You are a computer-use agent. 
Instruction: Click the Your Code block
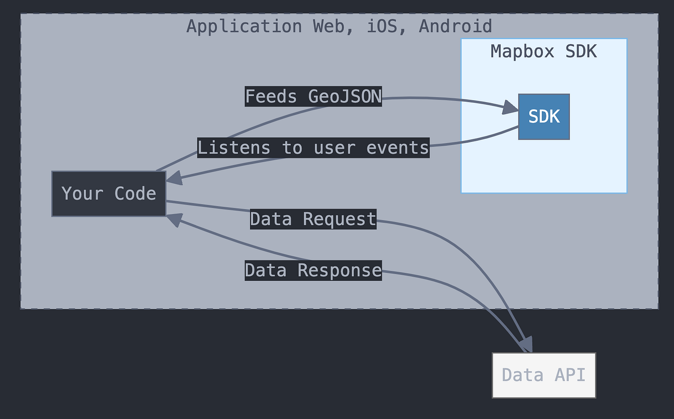(x=108, y=193)
